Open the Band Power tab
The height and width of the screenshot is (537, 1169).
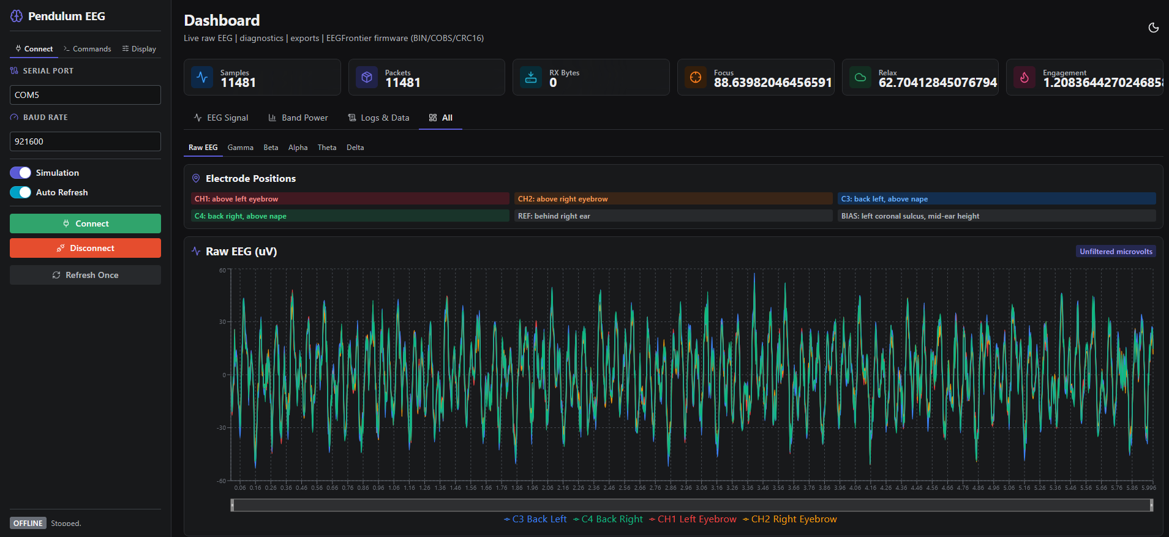298,118
